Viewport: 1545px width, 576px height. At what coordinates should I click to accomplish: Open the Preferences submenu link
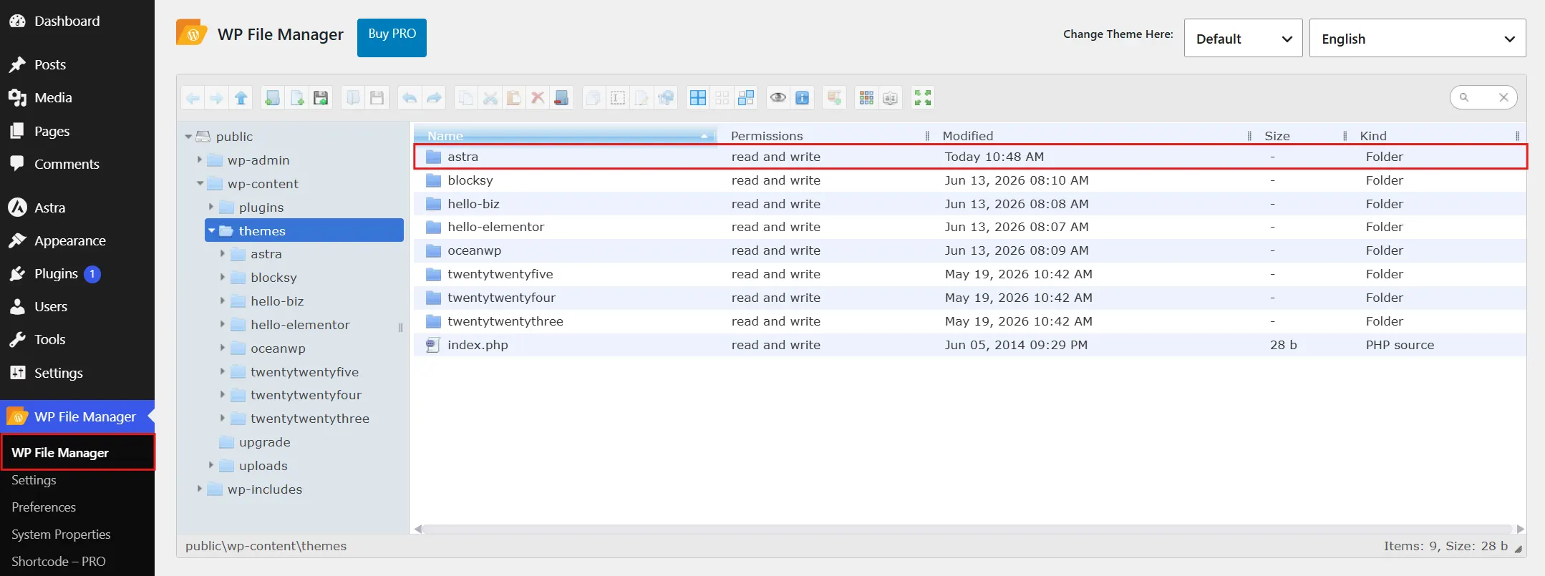(44, 507)
